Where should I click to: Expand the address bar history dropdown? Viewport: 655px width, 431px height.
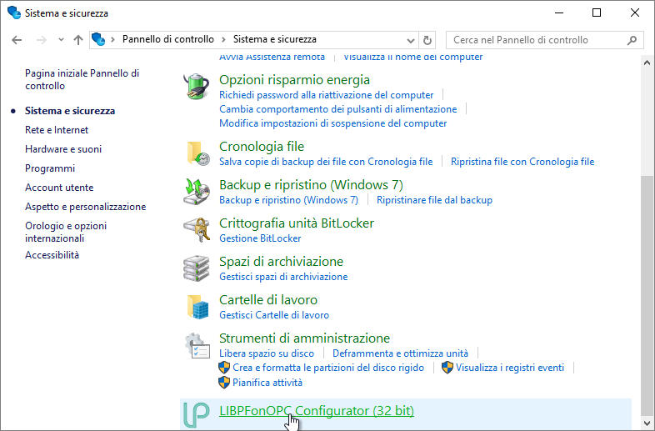tap(411, 40)
